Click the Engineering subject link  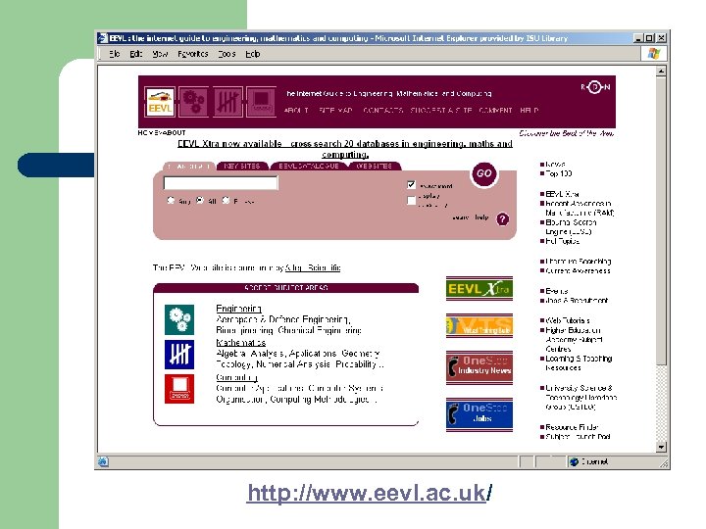(238, 309)
